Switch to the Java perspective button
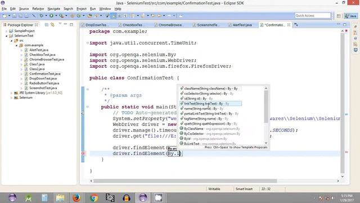The height and width of the screenshot is (203, 360). coord(350,16)
